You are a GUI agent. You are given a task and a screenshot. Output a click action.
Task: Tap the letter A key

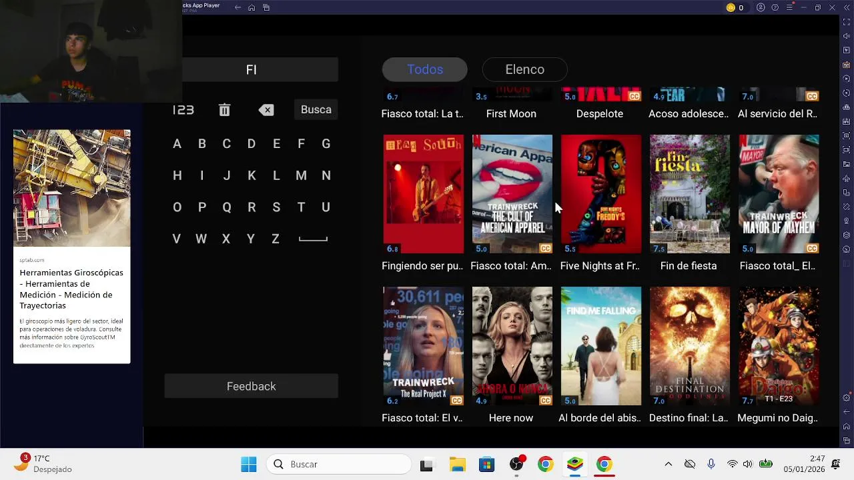click(x=177, y=144)
